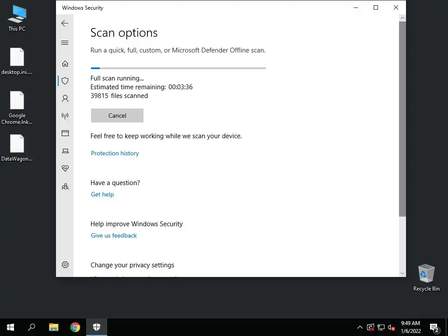Click the Scan options heading
Image resolution: width=448 pixels, height=336 pixels.
(124, 32)
